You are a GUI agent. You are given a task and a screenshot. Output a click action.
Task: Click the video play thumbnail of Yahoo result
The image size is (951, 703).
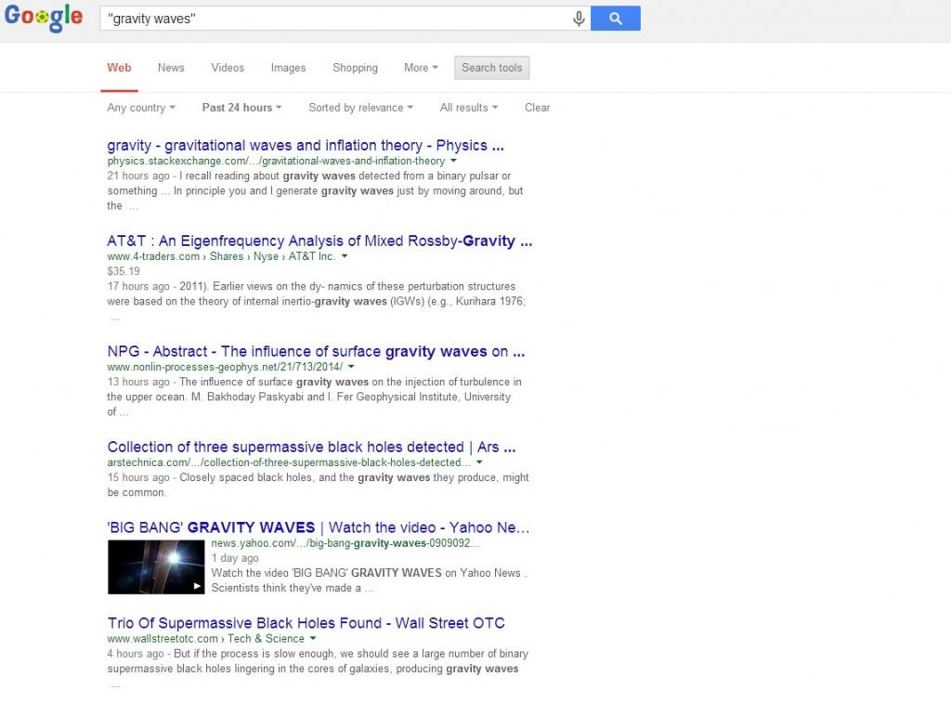tap(156, 567)
